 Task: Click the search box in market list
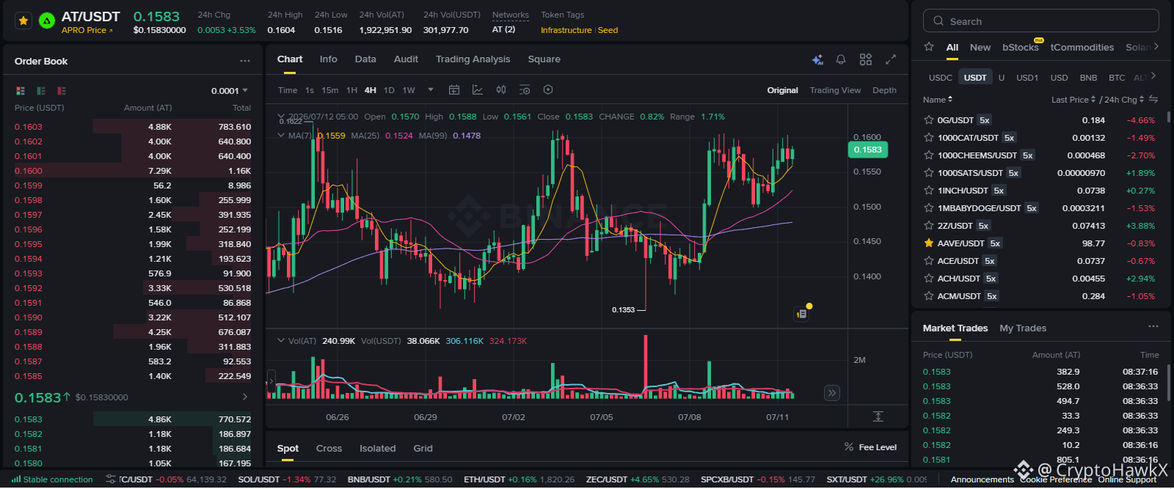click(1040, 21)
